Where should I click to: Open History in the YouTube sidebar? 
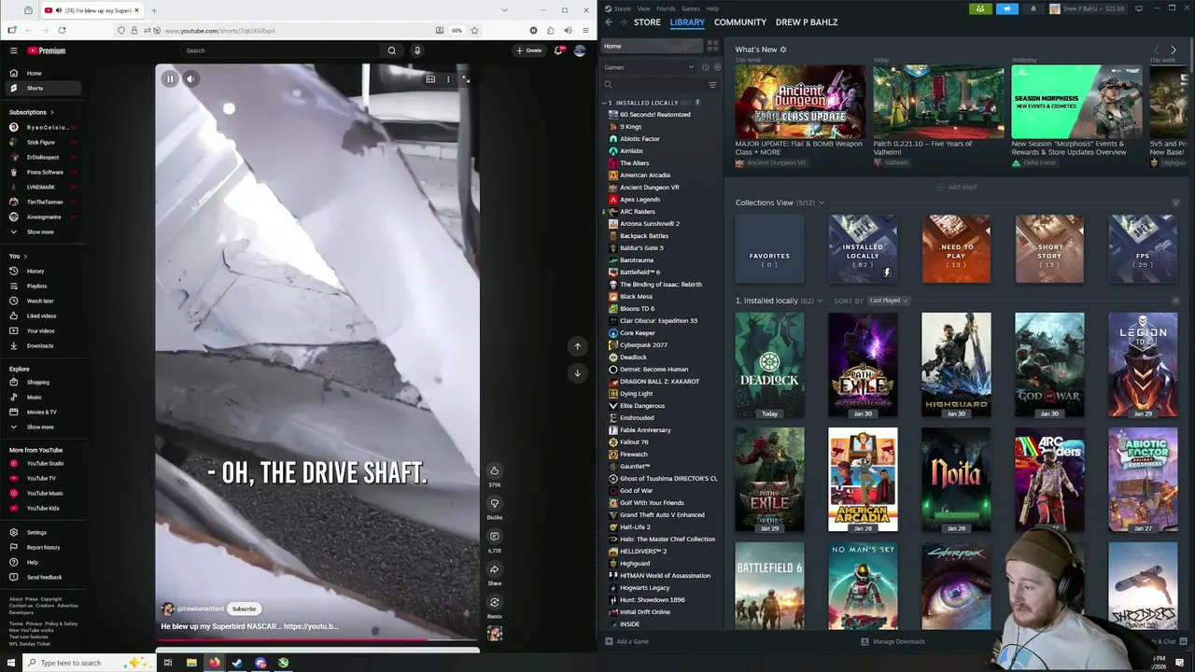pyautogui.click(x=41, y=271)
